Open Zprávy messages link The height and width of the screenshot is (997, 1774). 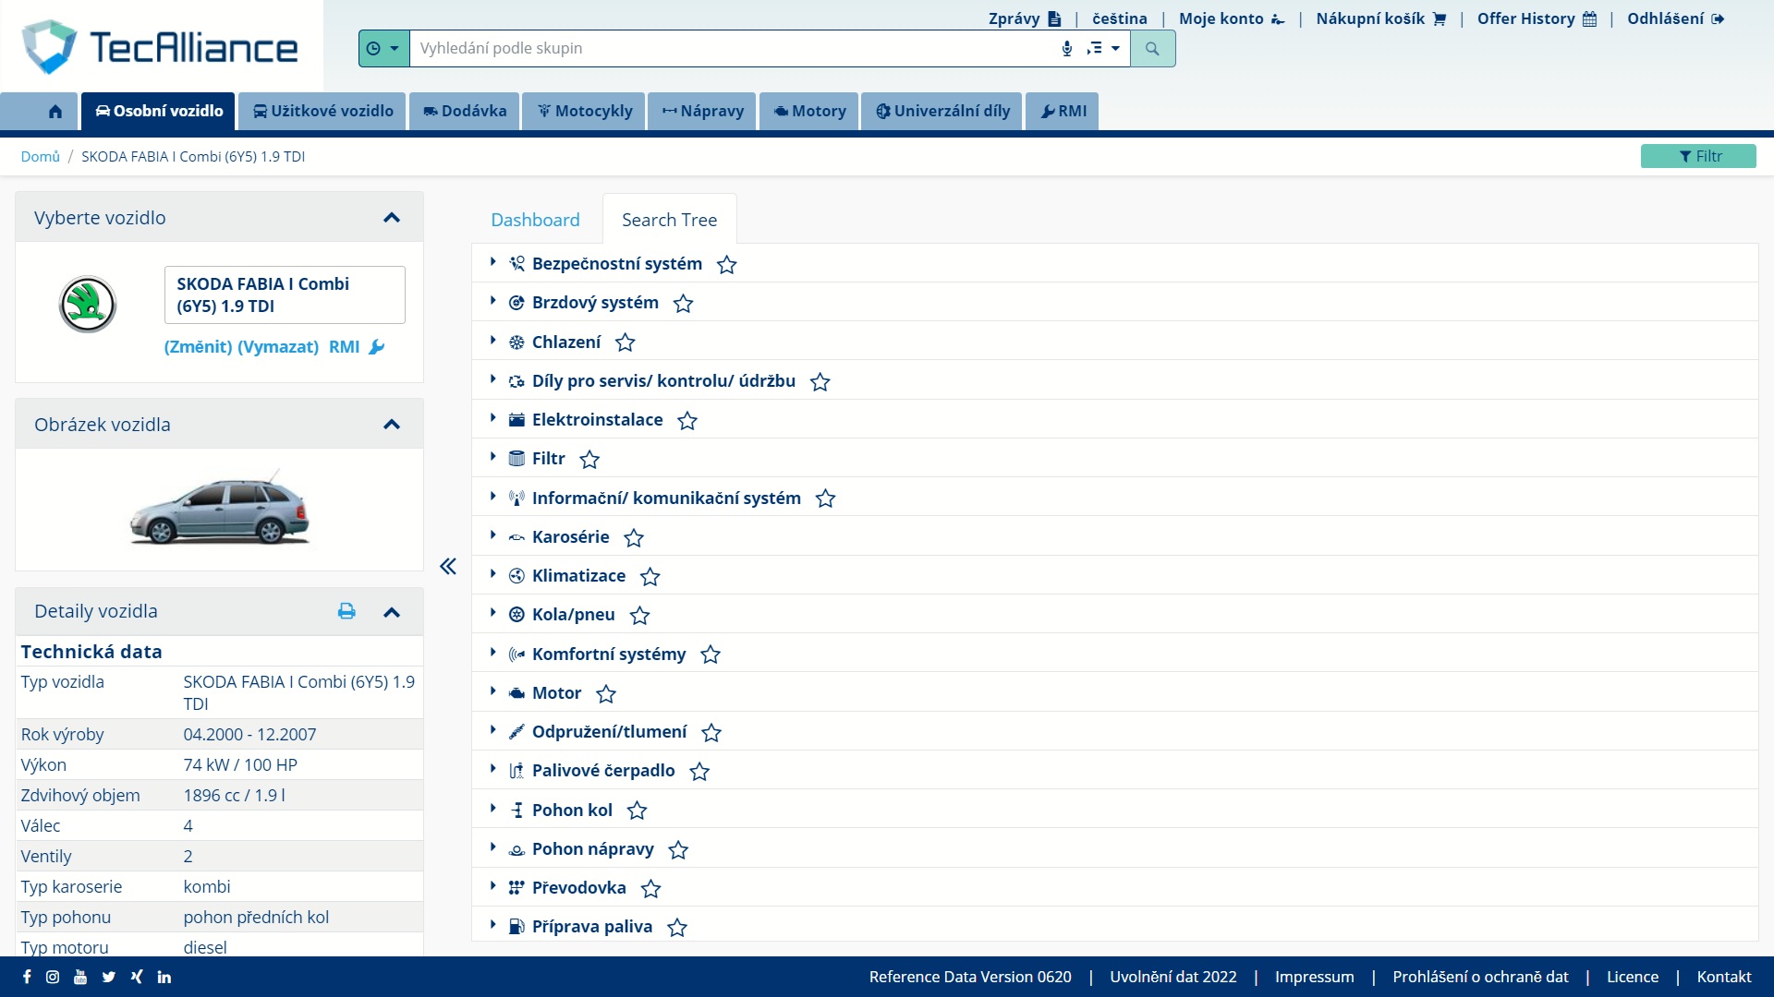coord(1024,18)
